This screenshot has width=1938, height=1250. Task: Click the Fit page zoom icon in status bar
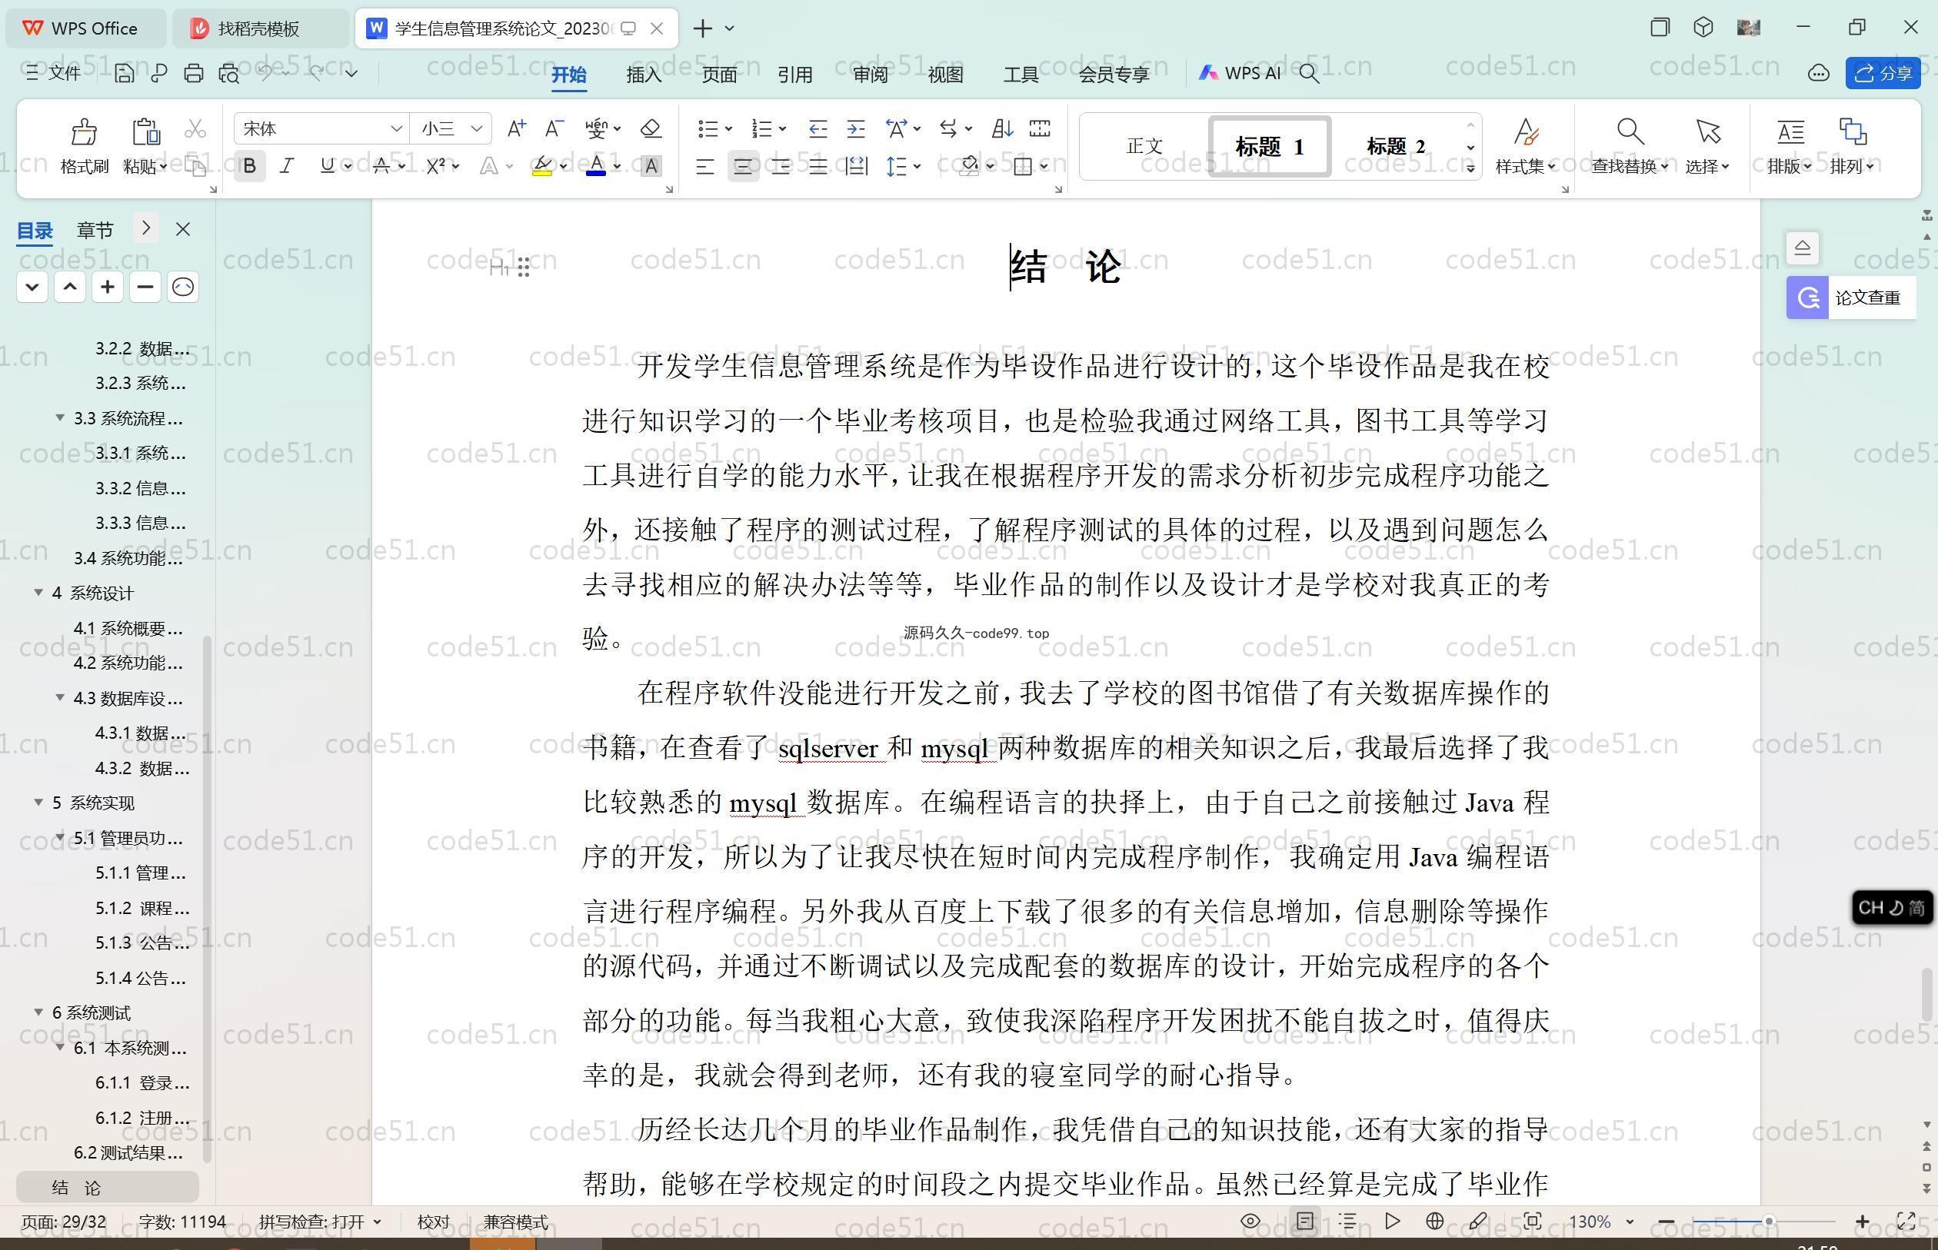coord(1532,1221)
